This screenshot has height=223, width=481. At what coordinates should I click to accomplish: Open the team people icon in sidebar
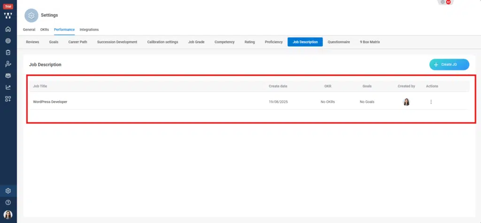point(8,76)
